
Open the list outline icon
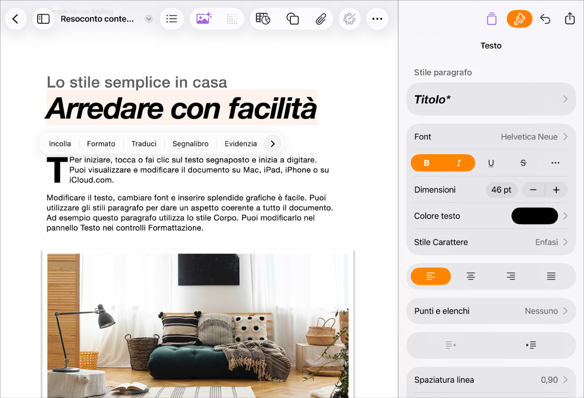172,19
